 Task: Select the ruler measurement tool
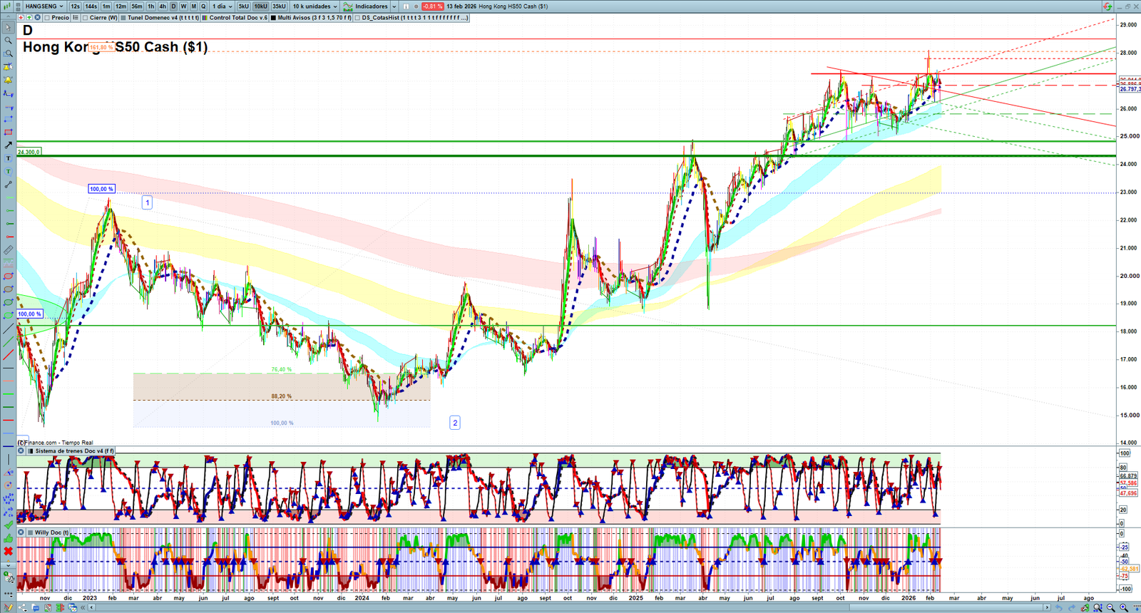[9, 250]
